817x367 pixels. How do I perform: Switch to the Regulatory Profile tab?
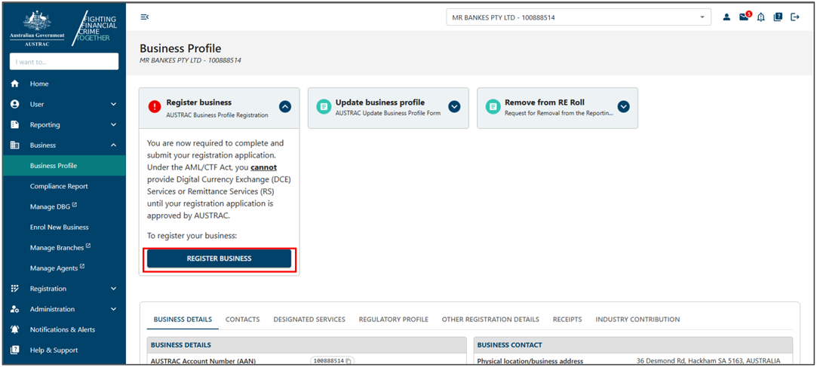(x=393, y=320)
